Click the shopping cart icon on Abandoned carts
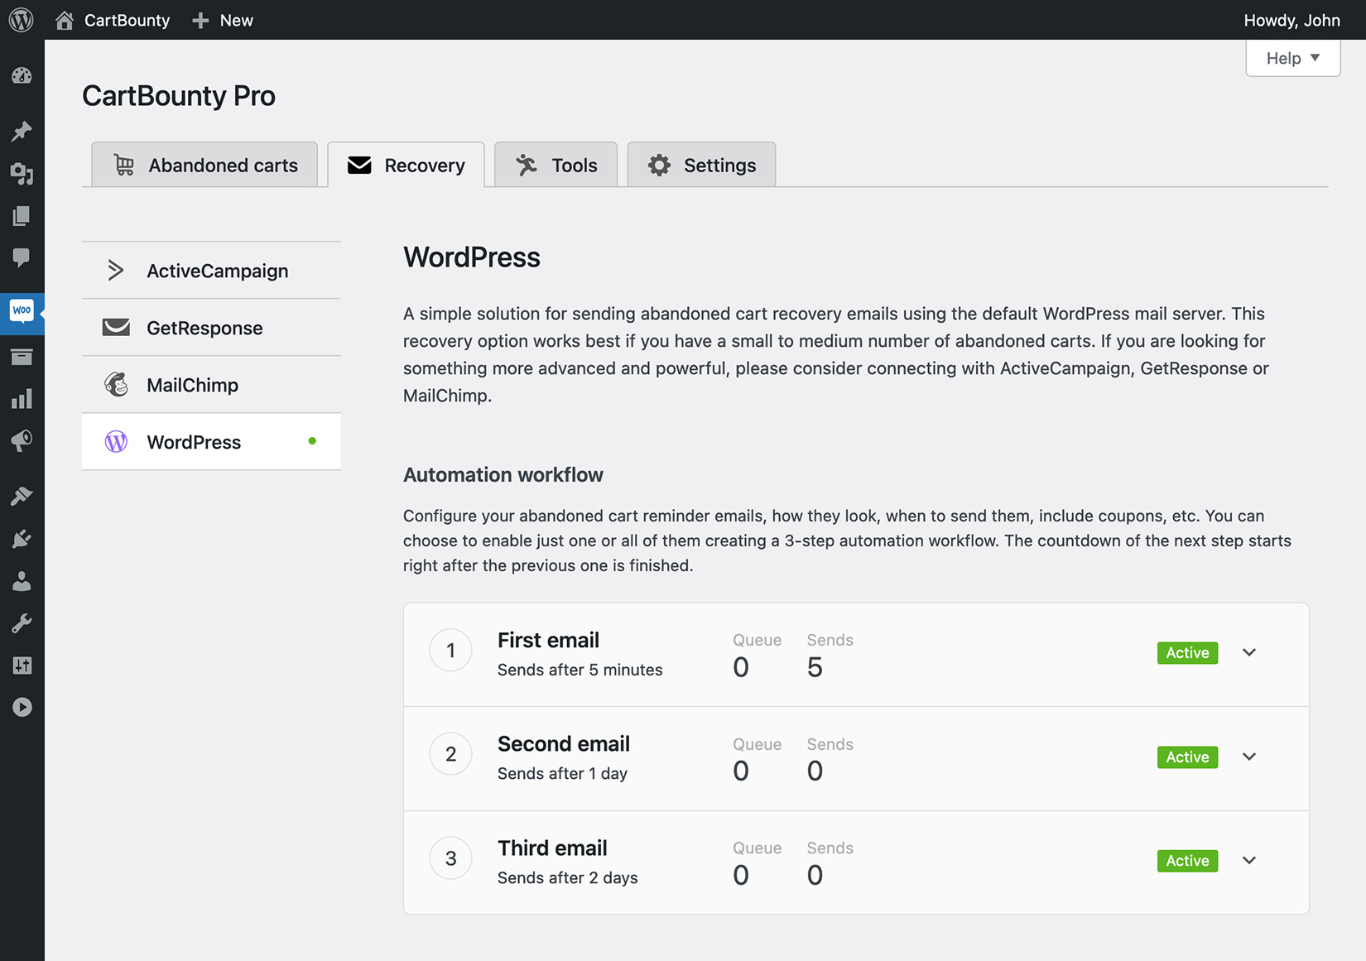 (124, 166)
